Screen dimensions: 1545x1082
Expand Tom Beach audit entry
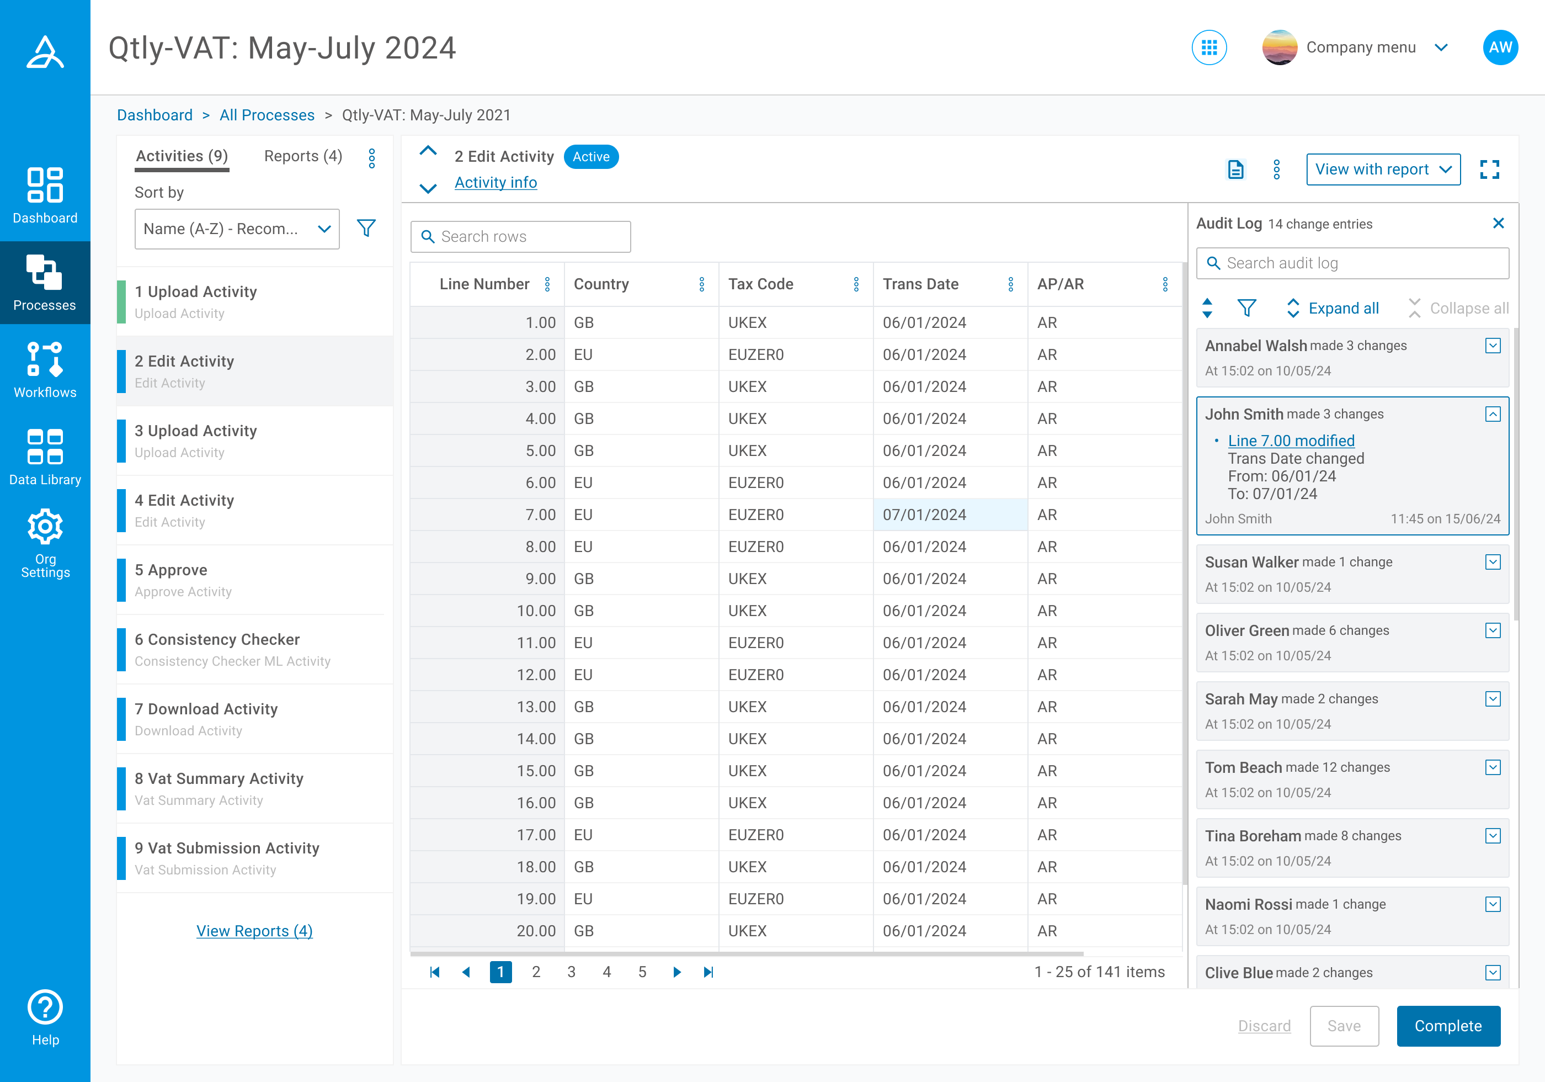point(1493,767)
